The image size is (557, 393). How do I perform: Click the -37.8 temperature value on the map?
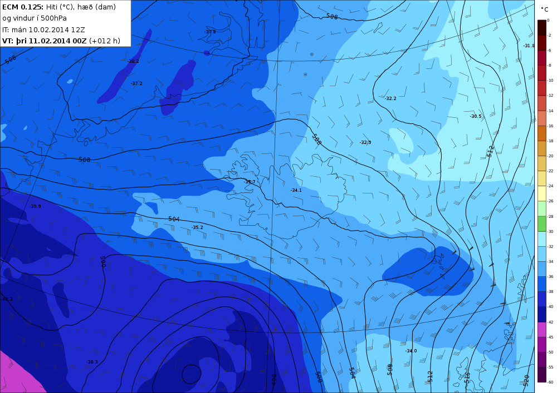tap(210, 32)
